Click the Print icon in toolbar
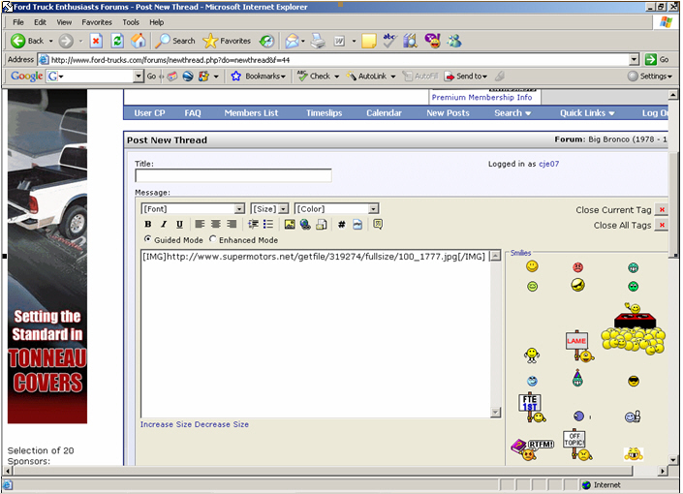 coord(319,41)
